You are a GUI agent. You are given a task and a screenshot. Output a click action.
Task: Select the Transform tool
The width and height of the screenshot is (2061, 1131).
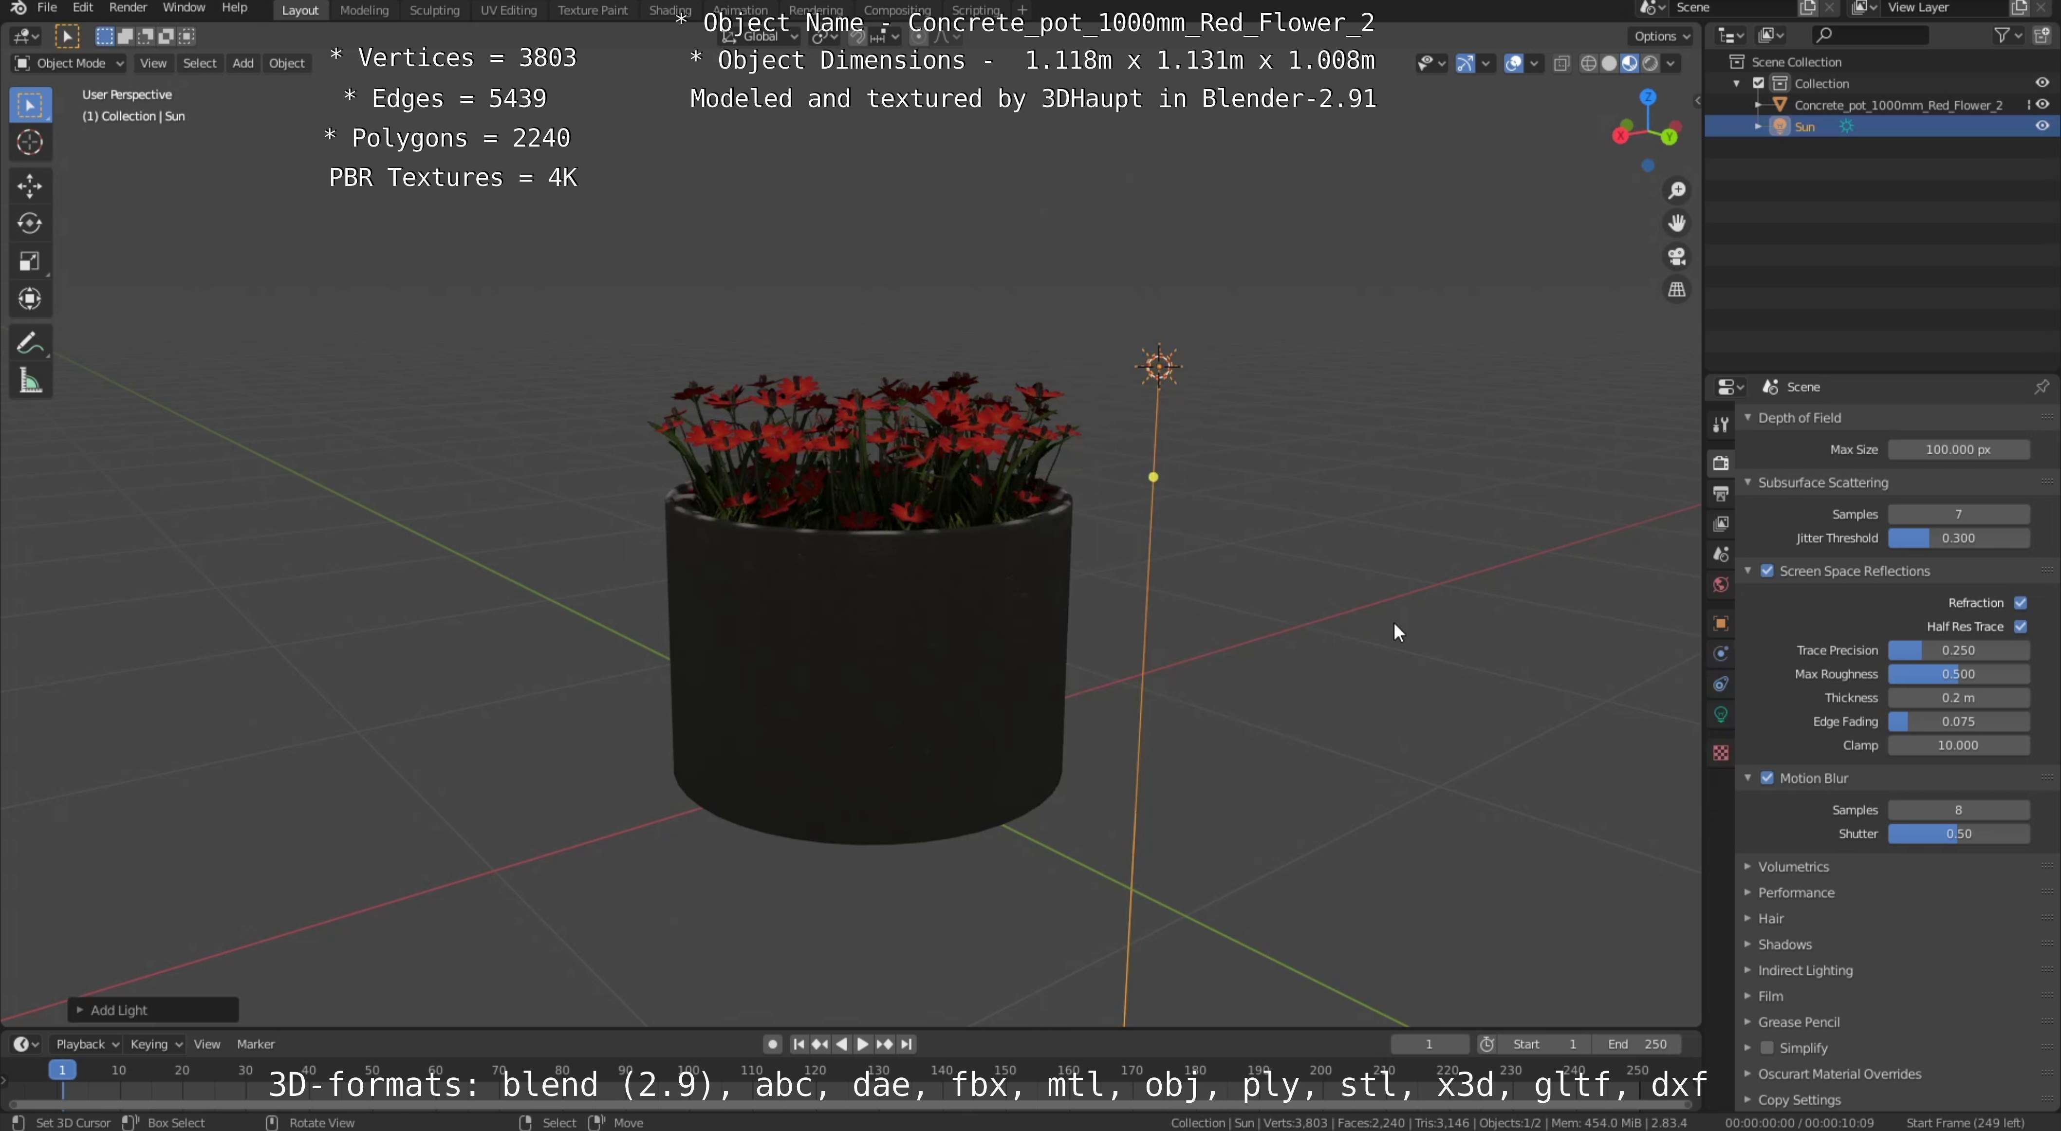tap(30, 299)
